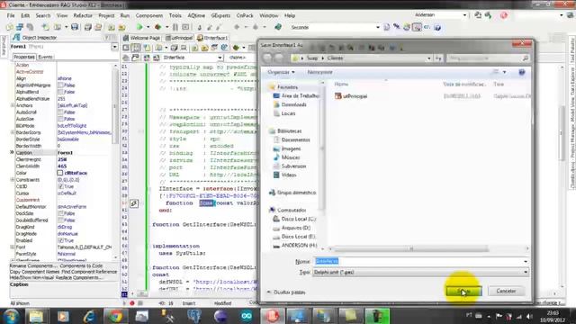Image resolution: width=576 pixels, height=324 pixels.
Task: Click the red breakpoint dot at editor bottom
Action: tap(132, 303)
